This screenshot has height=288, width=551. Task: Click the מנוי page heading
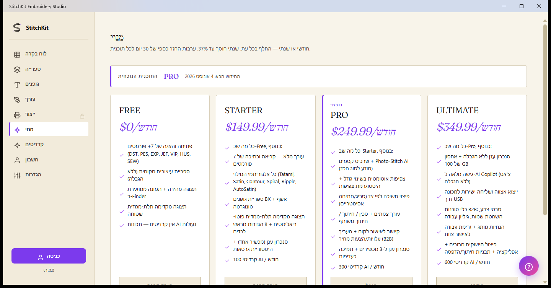click(x=117, y=37)
